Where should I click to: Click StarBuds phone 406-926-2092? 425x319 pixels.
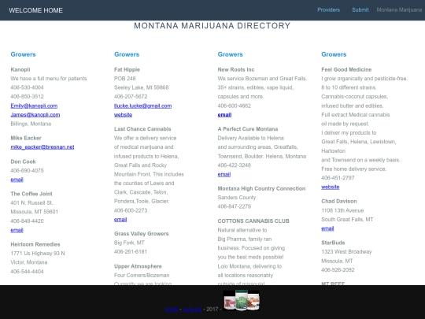point(338,269)
